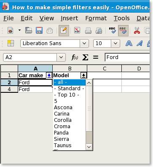Click the filter list scroll-down arrow
153x167 pixels.
[x=89, y=147]
